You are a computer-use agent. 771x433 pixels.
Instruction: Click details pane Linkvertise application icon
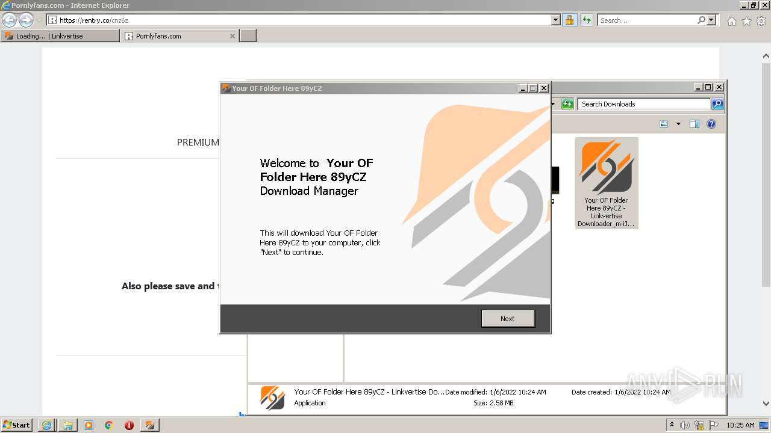point(272,398)
